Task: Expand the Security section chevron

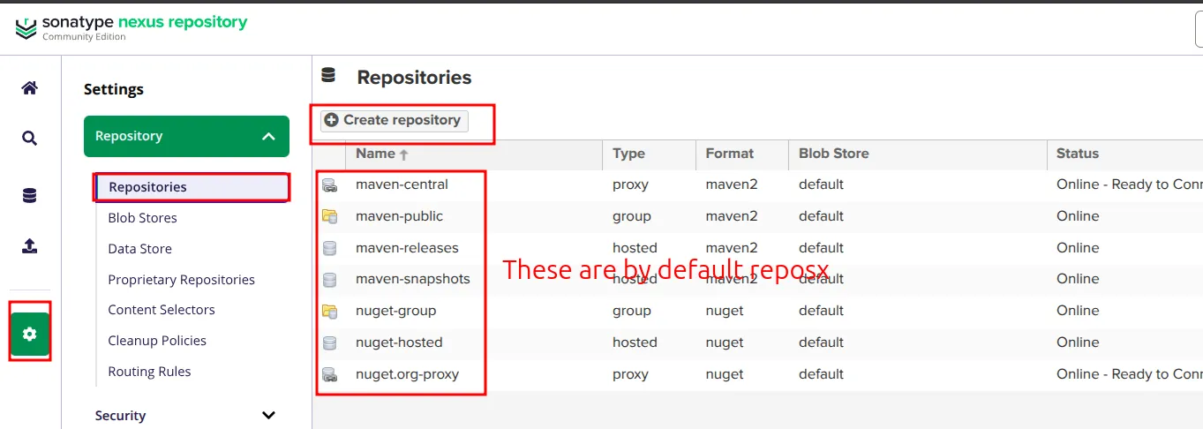Action: coord(269,415)
